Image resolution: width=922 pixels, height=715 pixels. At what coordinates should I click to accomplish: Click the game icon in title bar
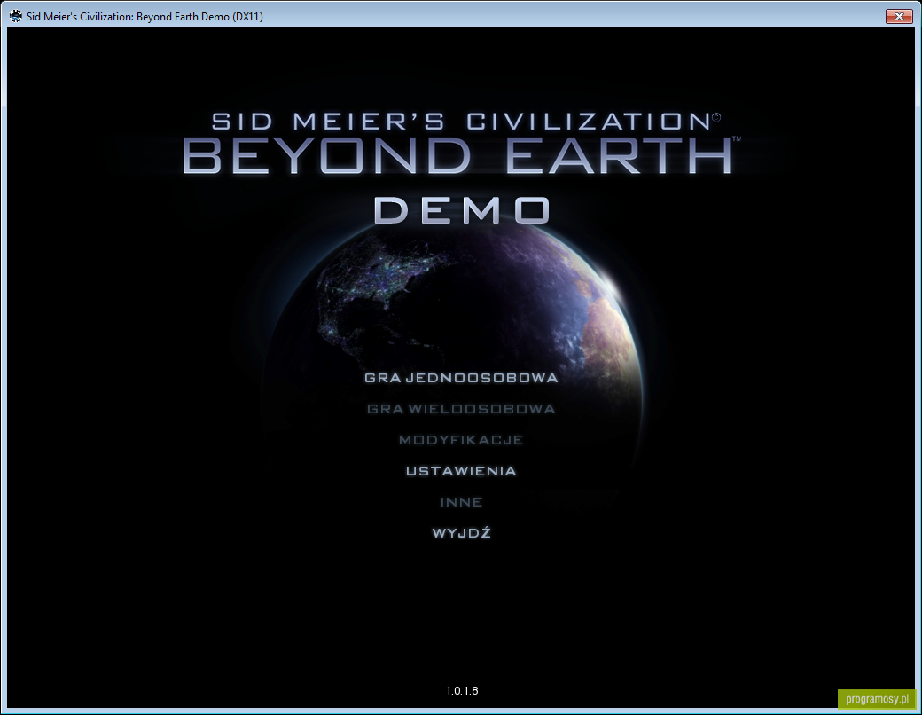pyautogui.click(x=15, y=16)
